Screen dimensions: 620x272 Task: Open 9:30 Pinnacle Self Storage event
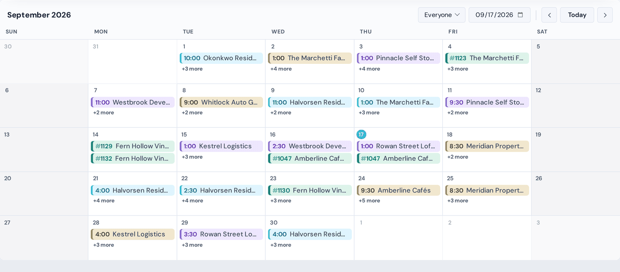487,102
